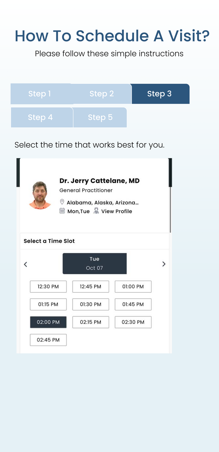Choose the 12:30 PM time slot
Screen dimensions: 219x452
click(48, 287)
